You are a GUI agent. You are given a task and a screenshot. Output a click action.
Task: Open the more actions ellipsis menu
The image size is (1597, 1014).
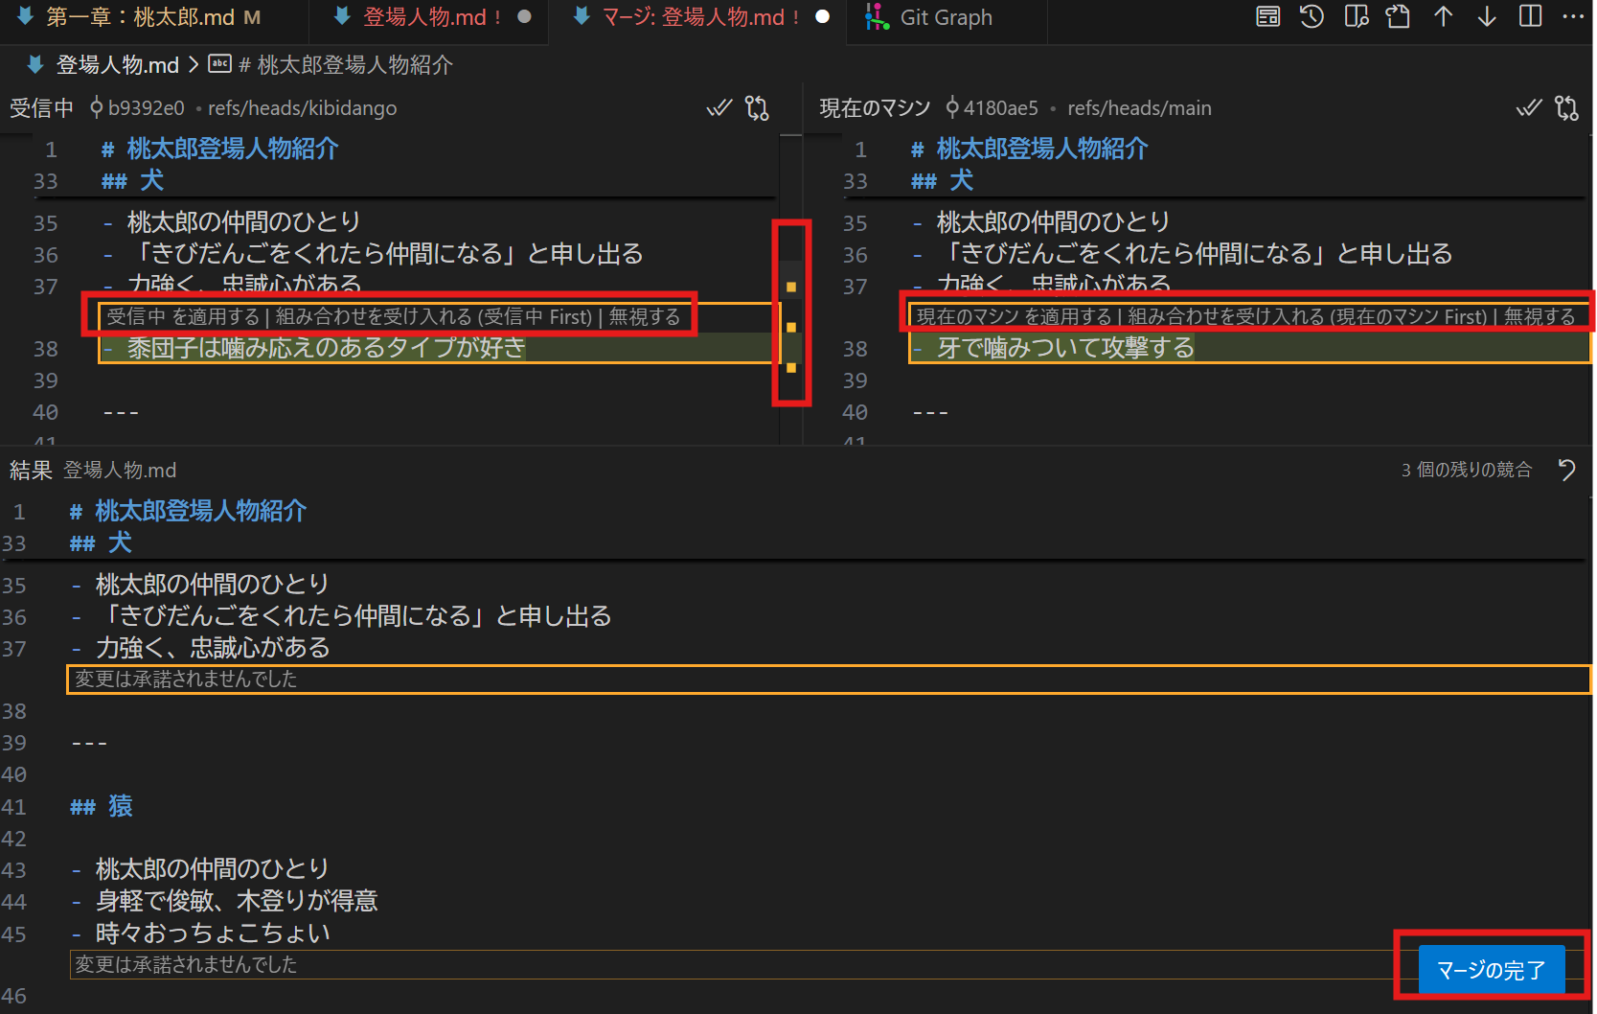pos(1573,17)
